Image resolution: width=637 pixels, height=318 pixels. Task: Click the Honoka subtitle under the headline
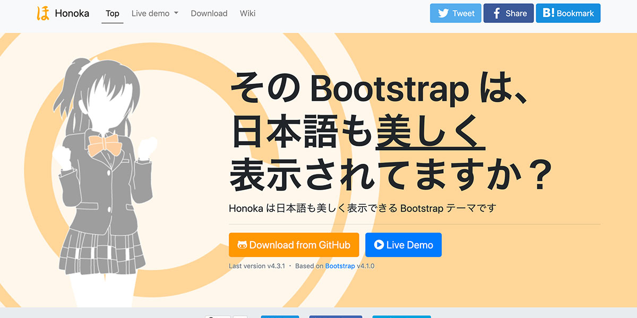[x=362, y=208]
